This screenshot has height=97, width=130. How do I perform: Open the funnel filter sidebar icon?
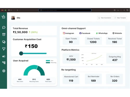(4, 49)
